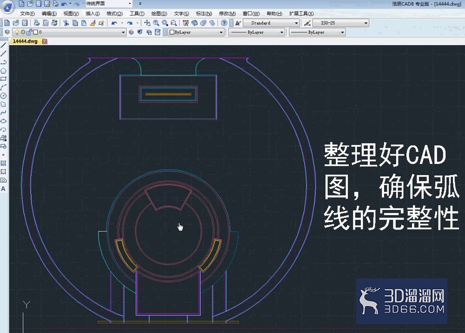
Task: Activate the Pan realtime tool
Action: pyautogui.click(x=147, y=23)
